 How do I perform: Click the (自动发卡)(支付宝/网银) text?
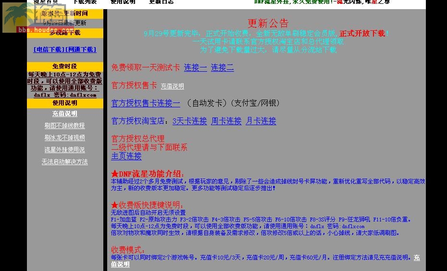[x=232, y=103]
